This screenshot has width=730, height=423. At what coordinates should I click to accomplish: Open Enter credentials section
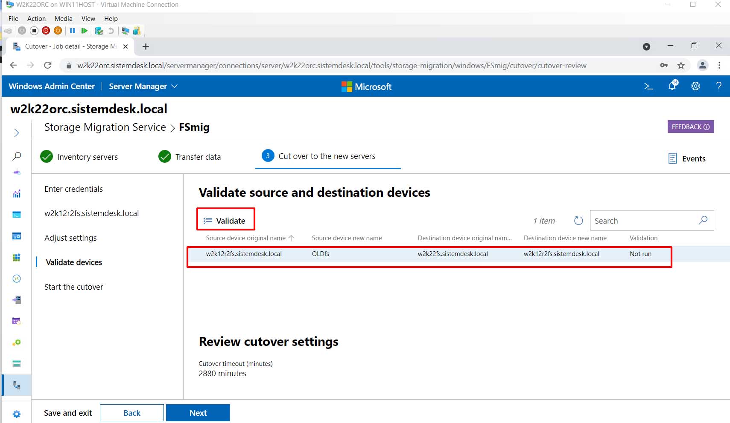coord(73,189)
